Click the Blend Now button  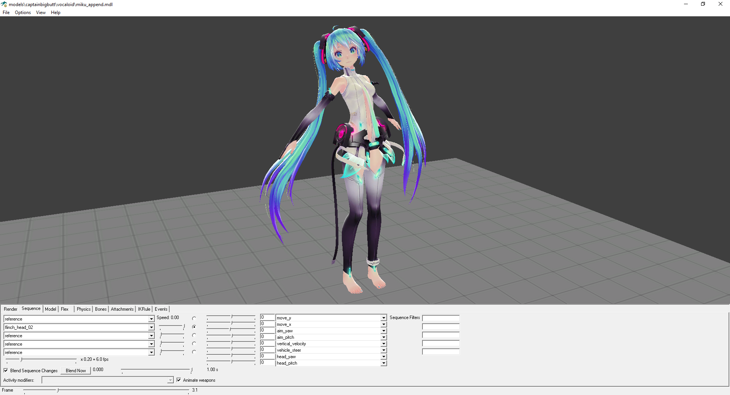[76, 371]
